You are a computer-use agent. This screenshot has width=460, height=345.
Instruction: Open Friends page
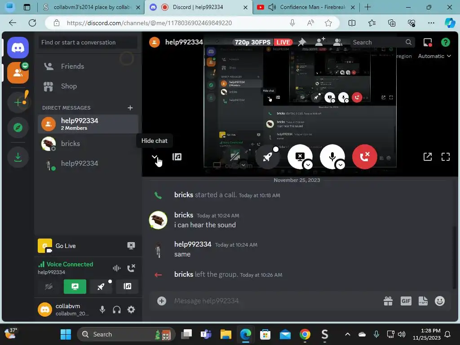click(88, 66)
